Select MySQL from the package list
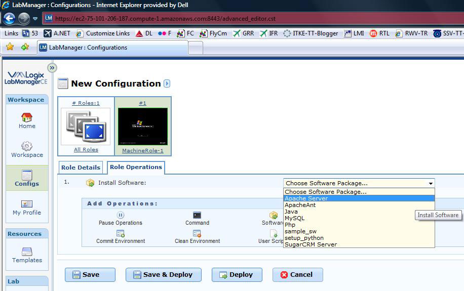This screenshot has height=291, width=464. [x=359, y=218]
